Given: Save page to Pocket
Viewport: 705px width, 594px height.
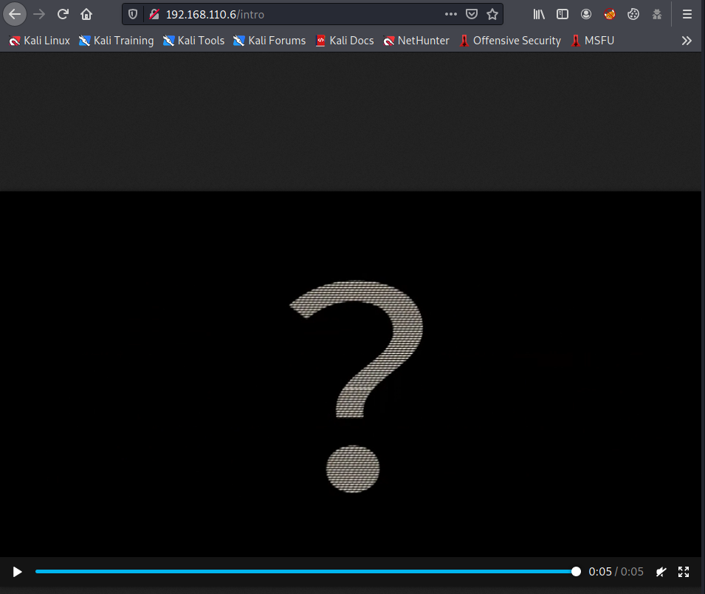Looking at the screenshot, I should 472,14.
